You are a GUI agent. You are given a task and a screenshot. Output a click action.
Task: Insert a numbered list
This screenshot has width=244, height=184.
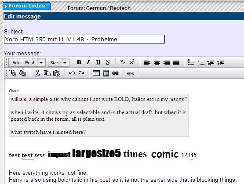click(201, 62)
